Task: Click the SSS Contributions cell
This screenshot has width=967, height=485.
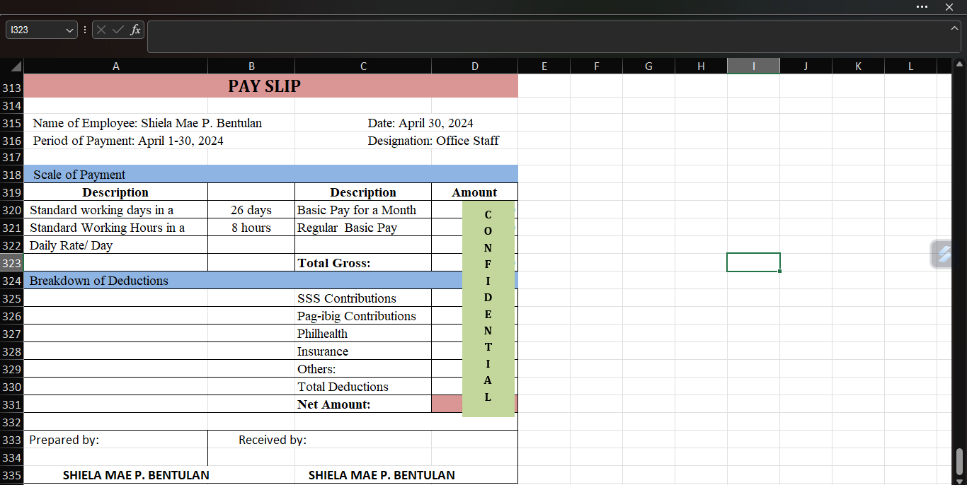Action: click(363, 298)
